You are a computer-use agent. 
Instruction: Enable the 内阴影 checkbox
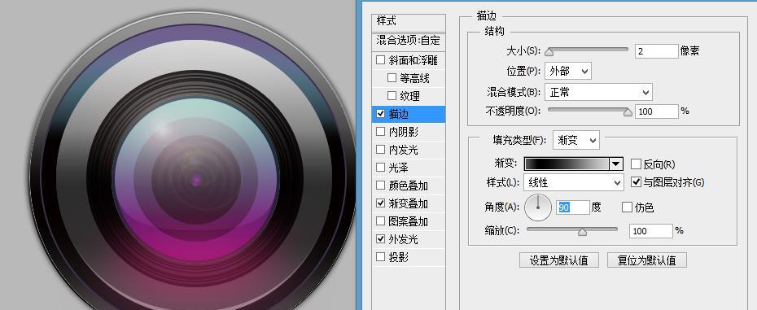click(380, 132)
